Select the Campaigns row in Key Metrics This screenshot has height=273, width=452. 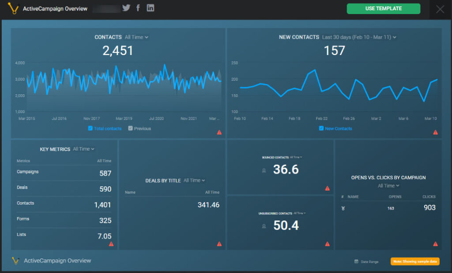point(64,173)
